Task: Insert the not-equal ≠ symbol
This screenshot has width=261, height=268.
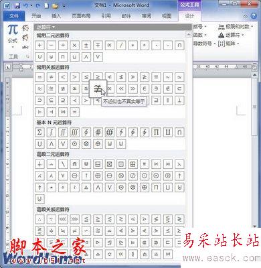Action: (x=52, y=77)
